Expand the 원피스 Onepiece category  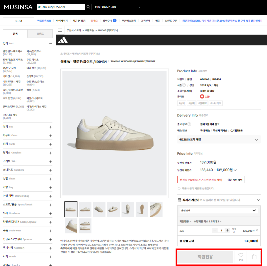(x=51, y=153)
